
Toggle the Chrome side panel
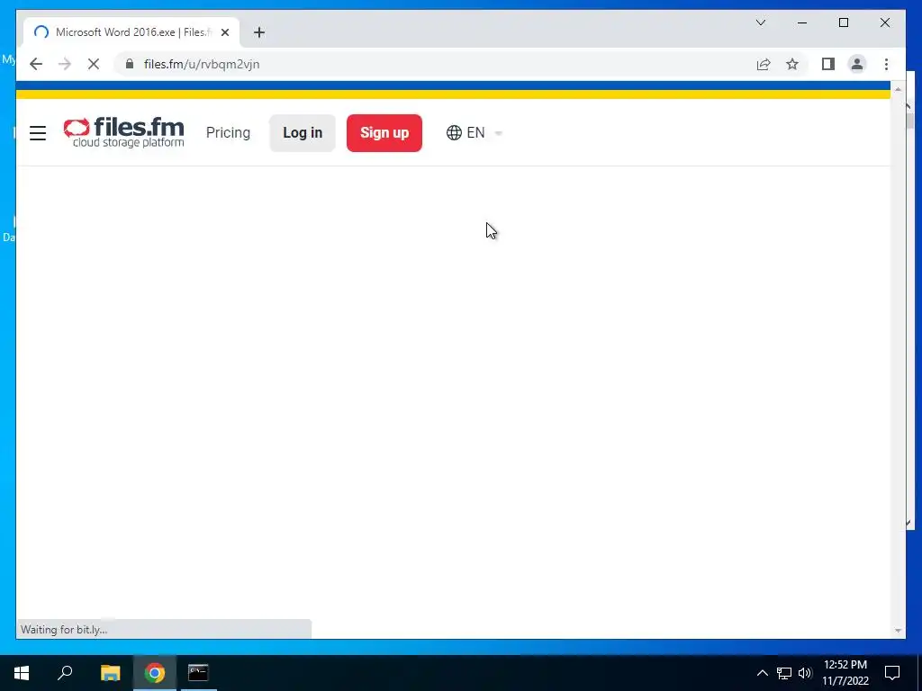click(828, 64)
